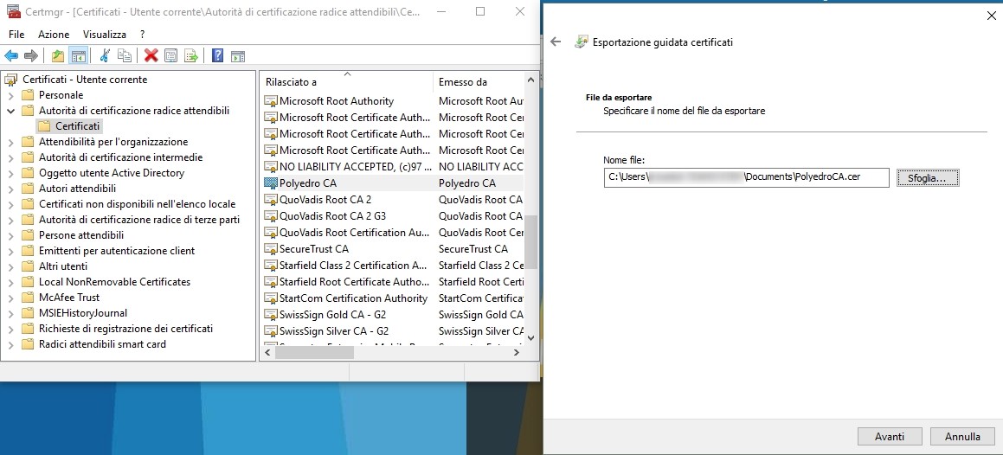Expand the McAfee Trust tree node
This screenshot has width=1003, height=455.
(x=10, y=298)
